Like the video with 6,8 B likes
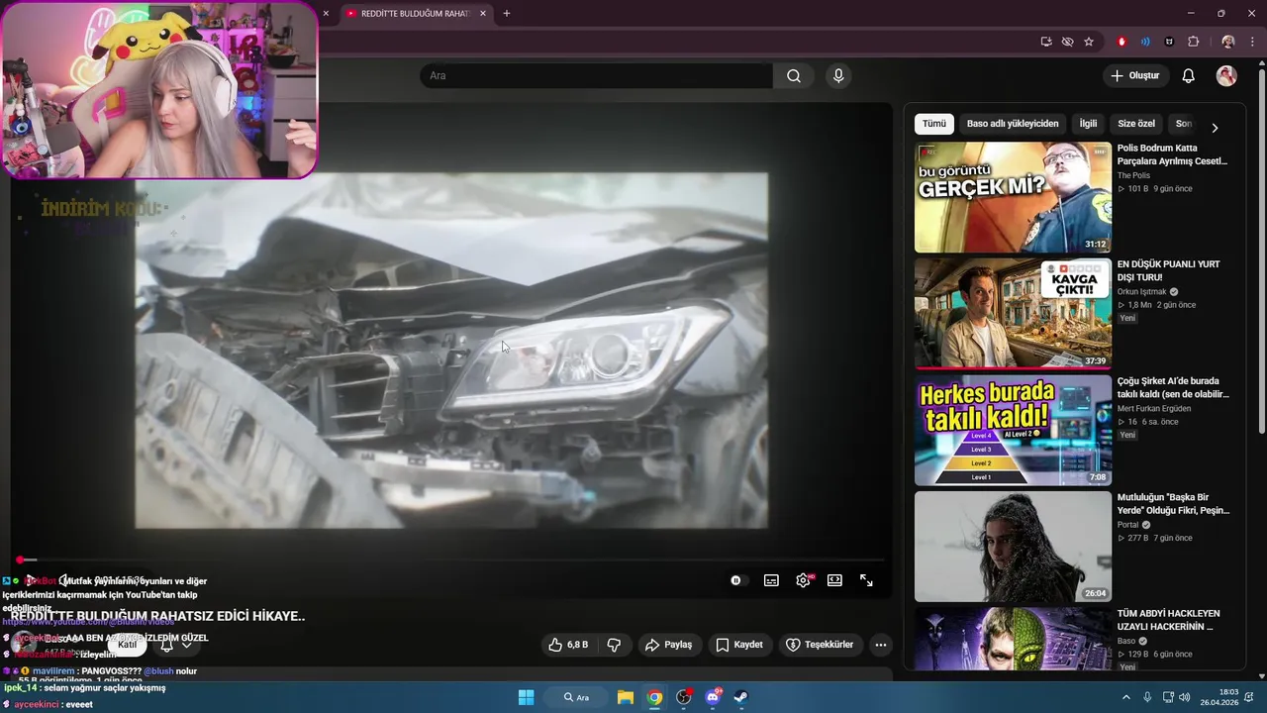Image resolution: width=1267 pixels, height=713 pixels. click(x=567, y=645)
